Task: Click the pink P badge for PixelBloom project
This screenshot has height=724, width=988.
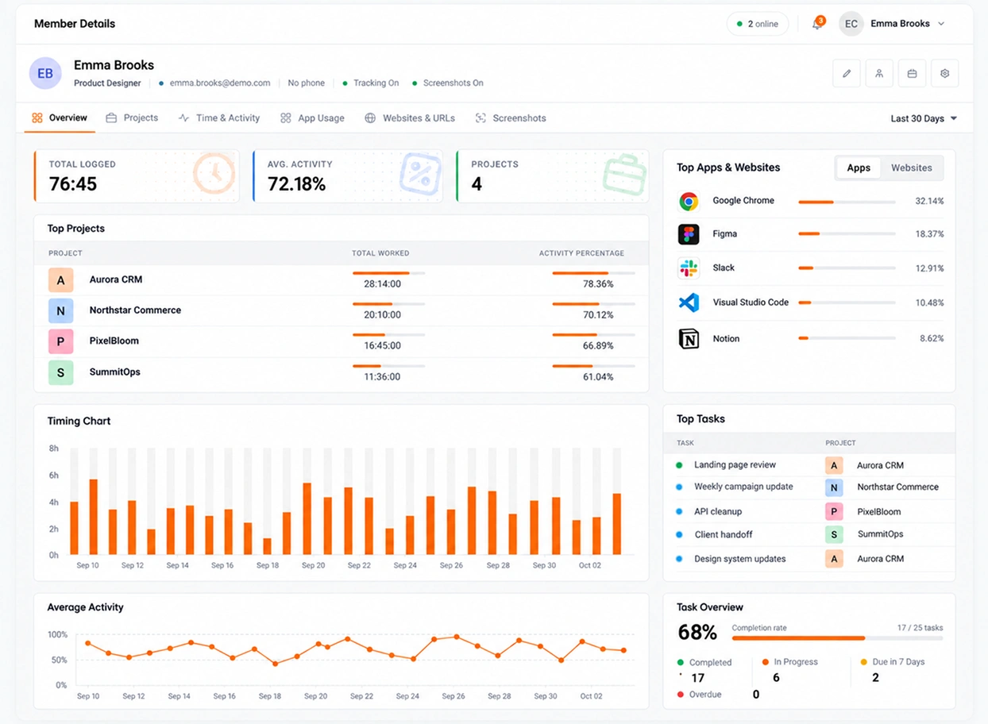Action: pos(60,341)
